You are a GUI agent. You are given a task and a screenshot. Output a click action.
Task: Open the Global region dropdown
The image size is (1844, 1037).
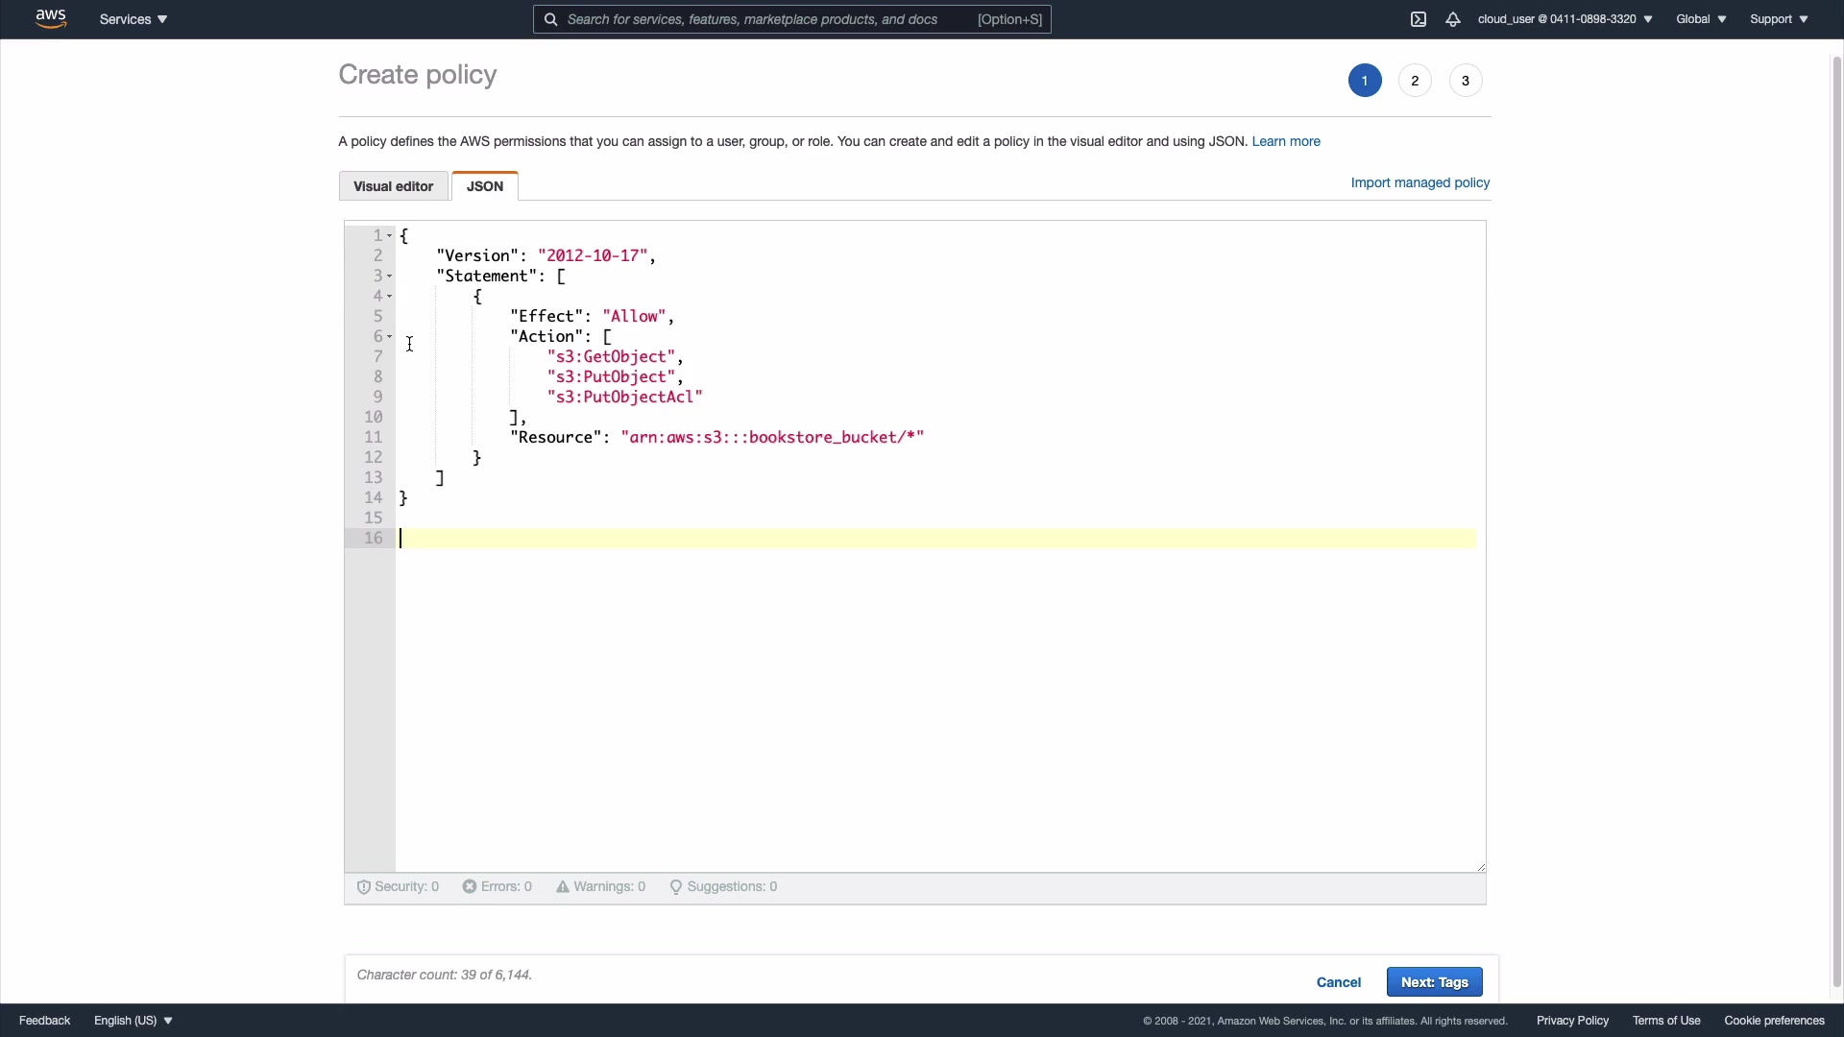(x=1701, y=19)
